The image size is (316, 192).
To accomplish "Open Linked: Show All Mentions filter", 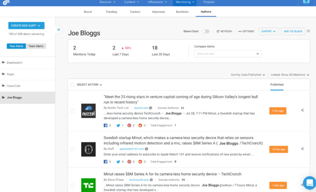I will tap(290, 75).
